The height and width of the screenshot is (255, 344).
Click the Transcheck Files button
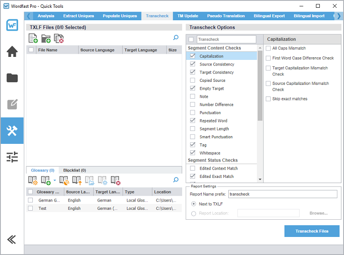tap(312, 231)
